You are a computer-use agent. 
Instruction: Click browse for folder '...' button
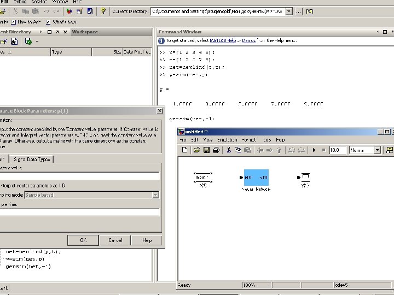point(299,11)
